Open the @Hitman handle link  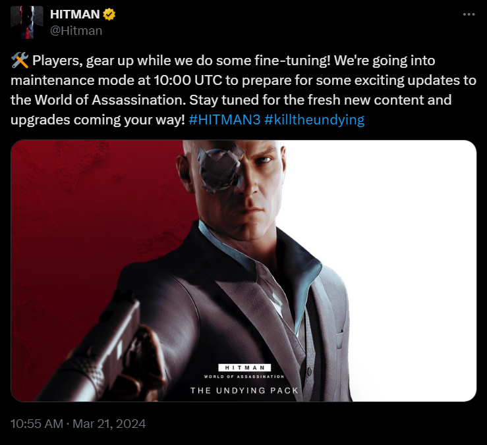76,31
